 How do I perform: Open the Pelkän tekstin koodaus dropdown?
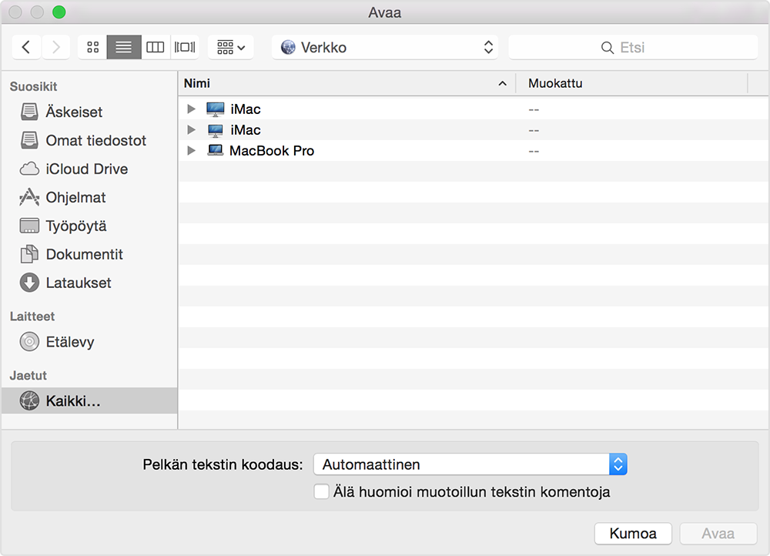coord(470,464)
